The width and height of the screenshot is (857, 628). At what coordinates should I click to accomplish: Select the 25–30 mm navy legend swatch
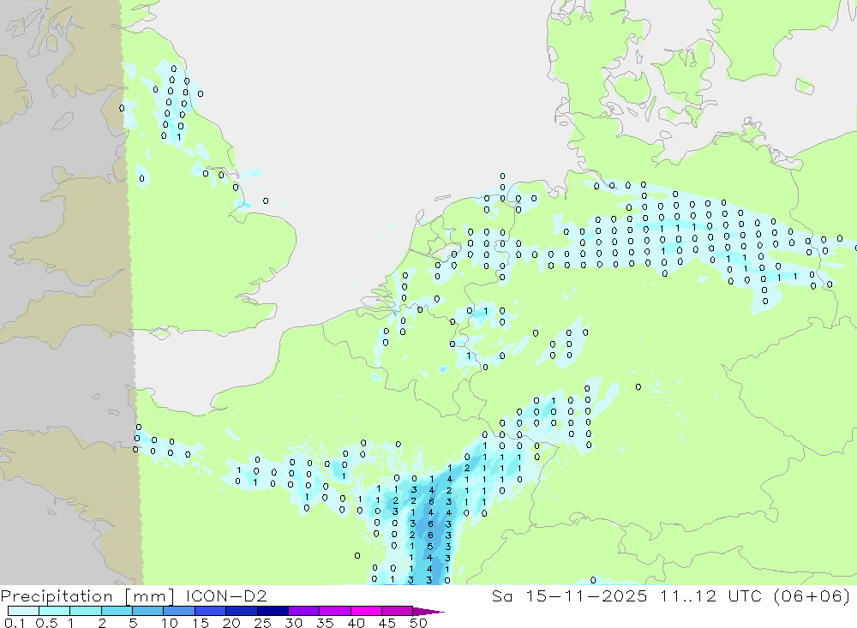coord(273,611)
